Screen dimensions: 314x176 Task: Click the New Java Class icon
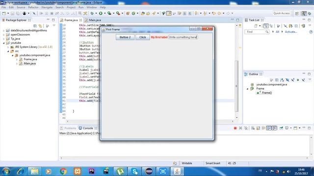133,13
